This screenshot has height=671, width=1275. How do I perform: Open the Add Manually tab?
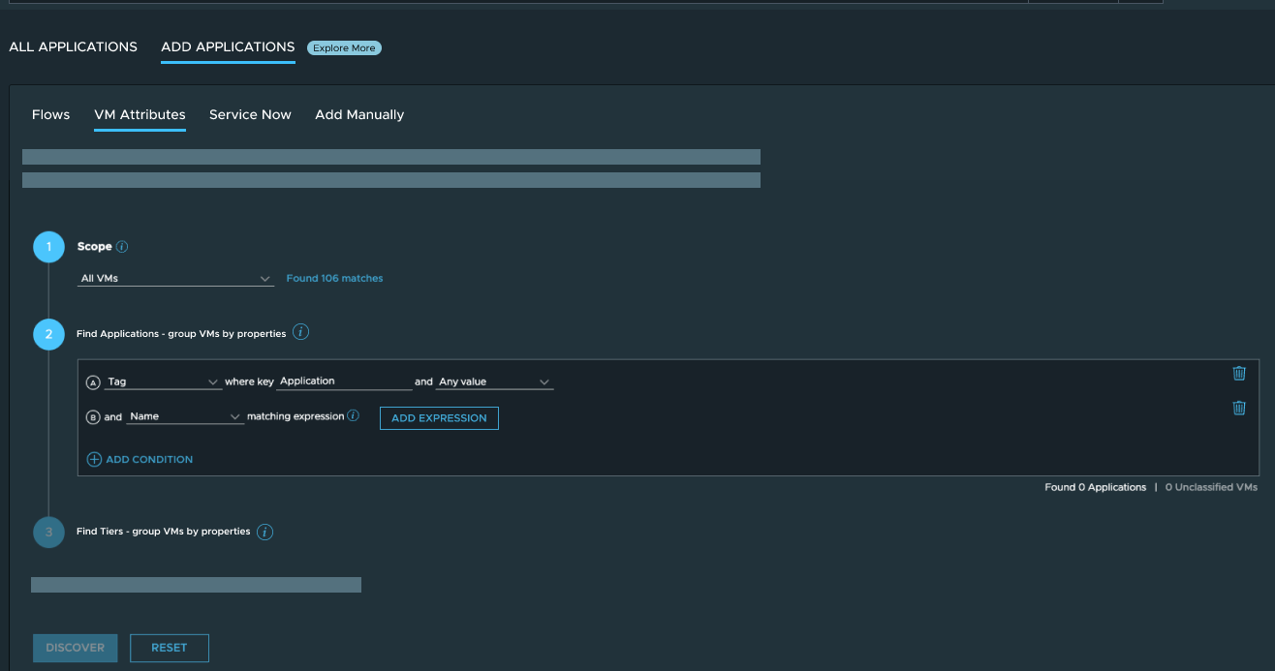pos(359,114)
